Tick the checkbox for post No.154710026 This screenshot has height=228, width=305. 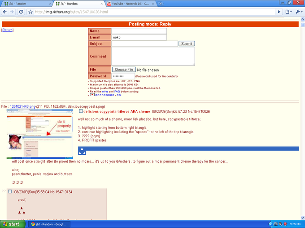pos(81,111)
